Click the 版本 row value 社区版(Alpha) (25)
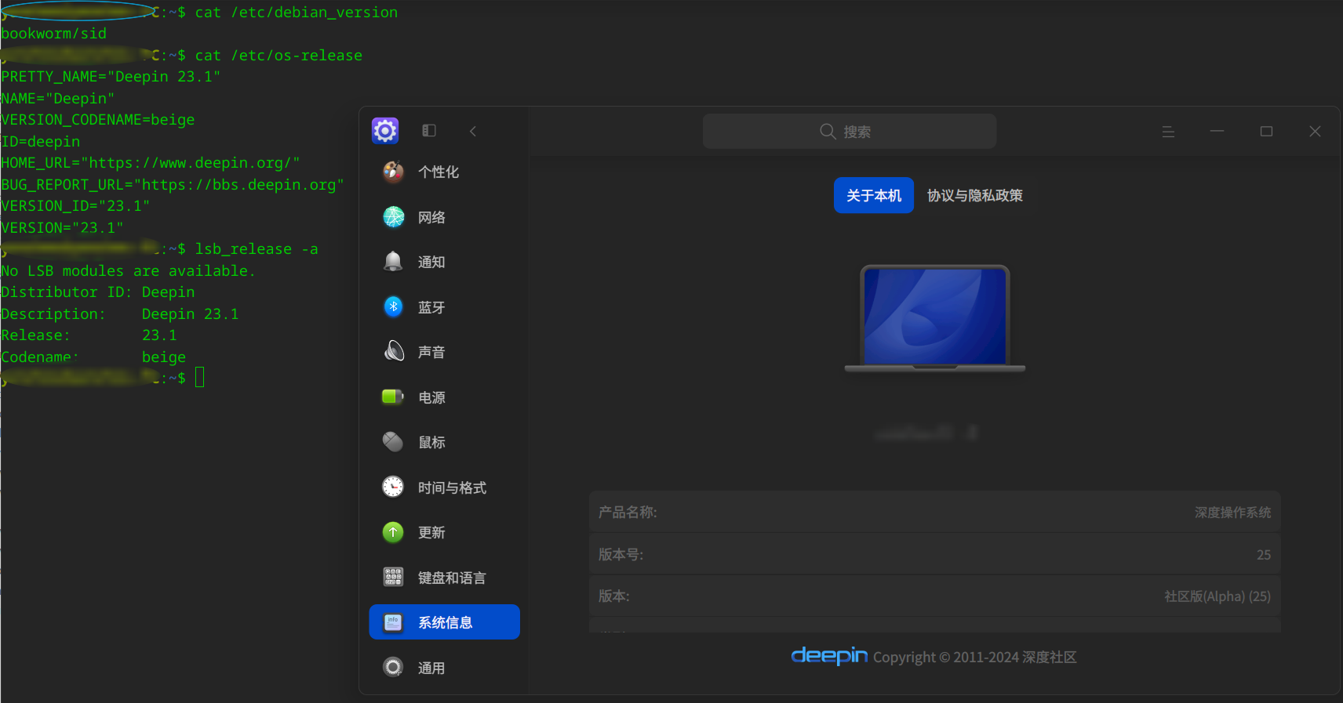 coord(1217,596)
